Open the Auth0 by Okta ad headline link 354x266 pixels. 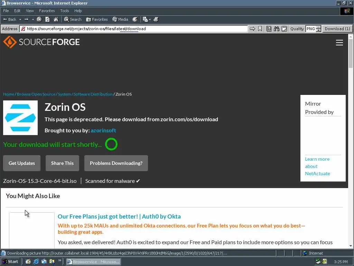(x=119, y=216)
